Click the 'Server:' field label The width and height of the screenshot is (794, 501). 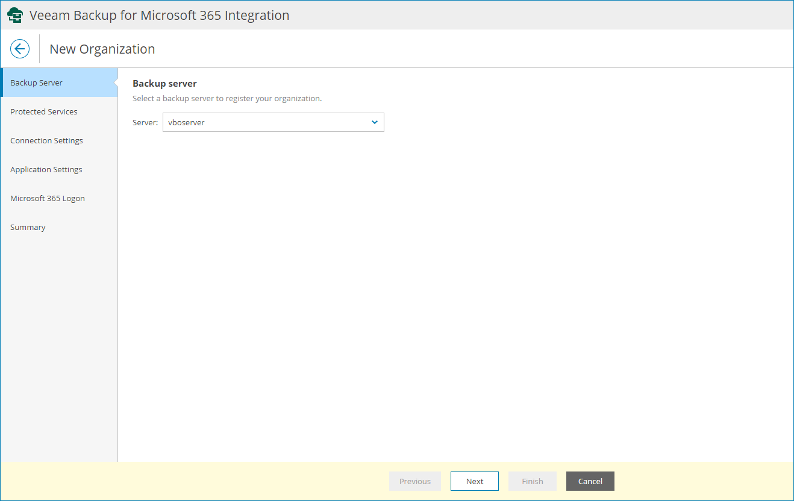pyautogui.click(x=145, y=122)
